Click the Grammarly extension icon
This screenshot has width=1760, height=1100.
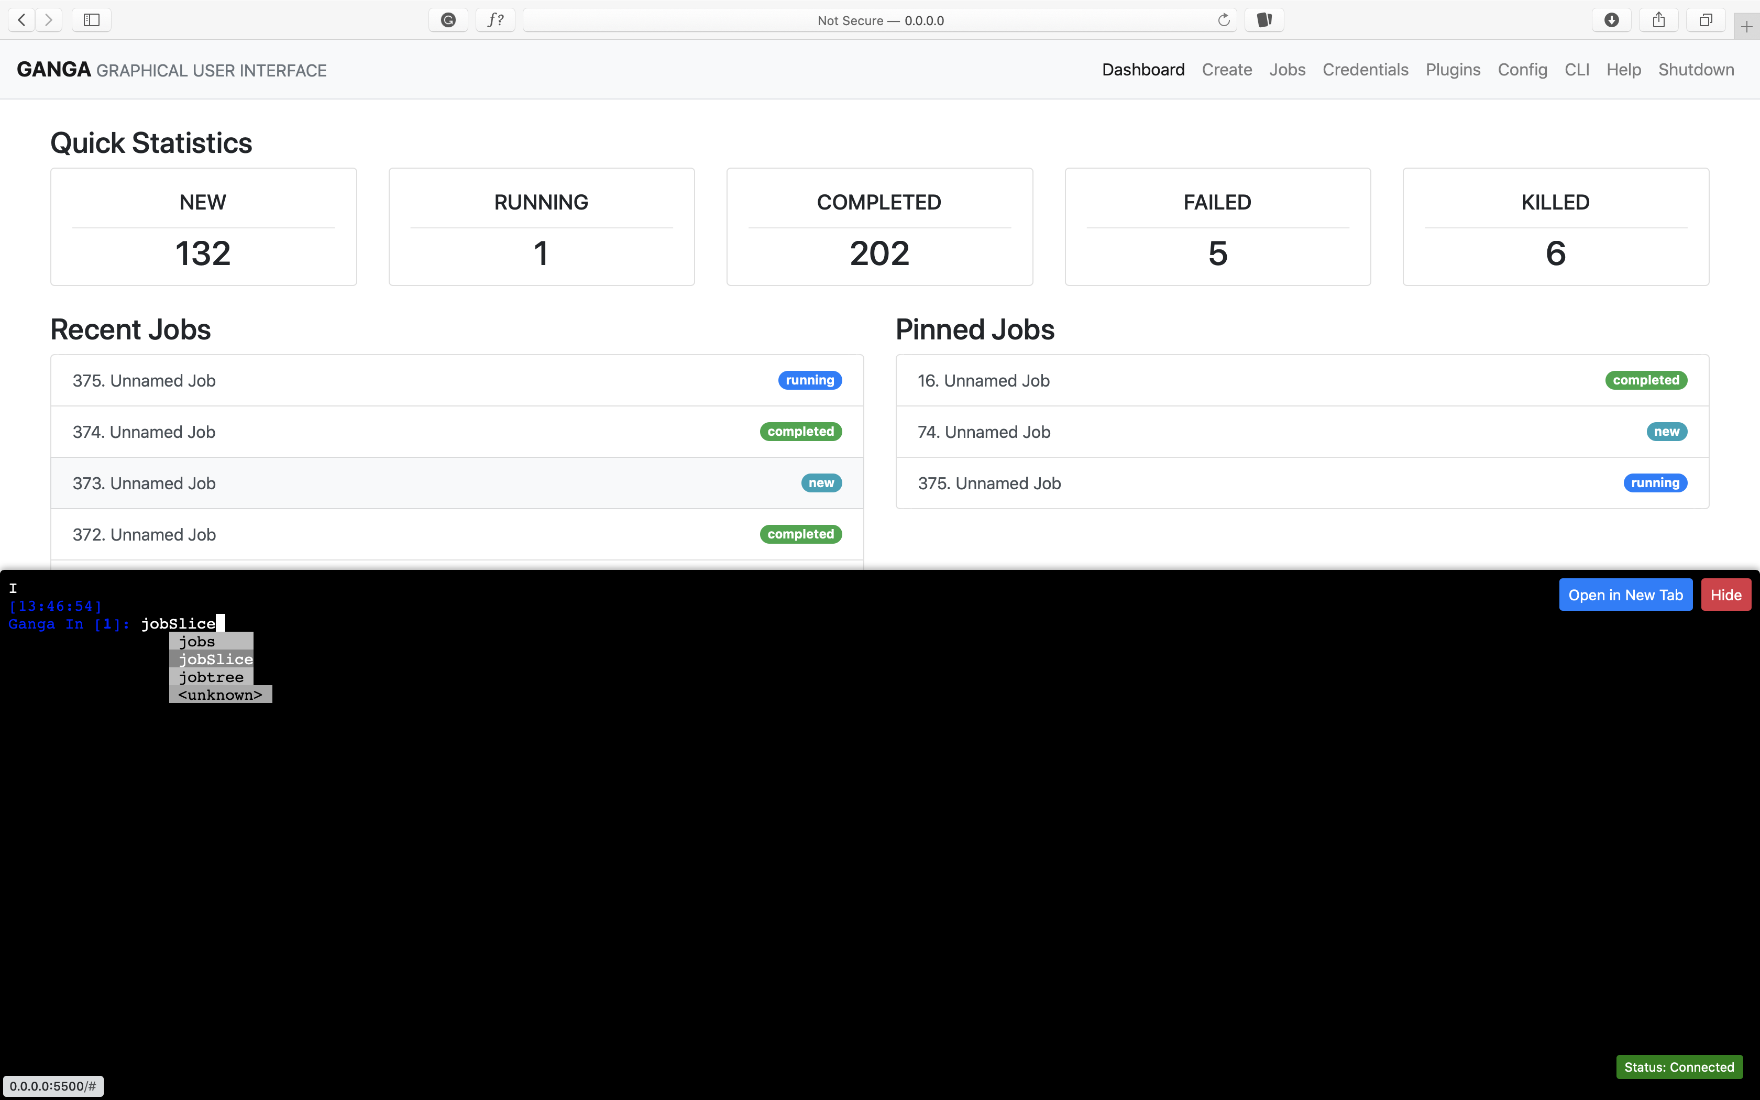coord(447,20)
